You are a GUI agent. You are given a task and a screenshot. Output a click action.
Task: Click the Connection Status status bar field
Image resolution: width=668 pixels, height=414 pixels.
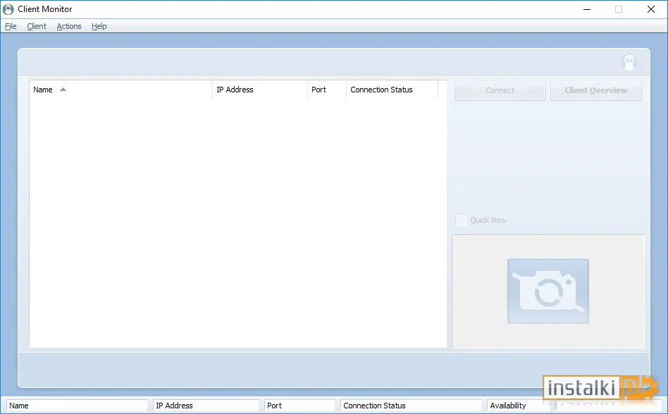pyautogui.click(x=411, y=406)
